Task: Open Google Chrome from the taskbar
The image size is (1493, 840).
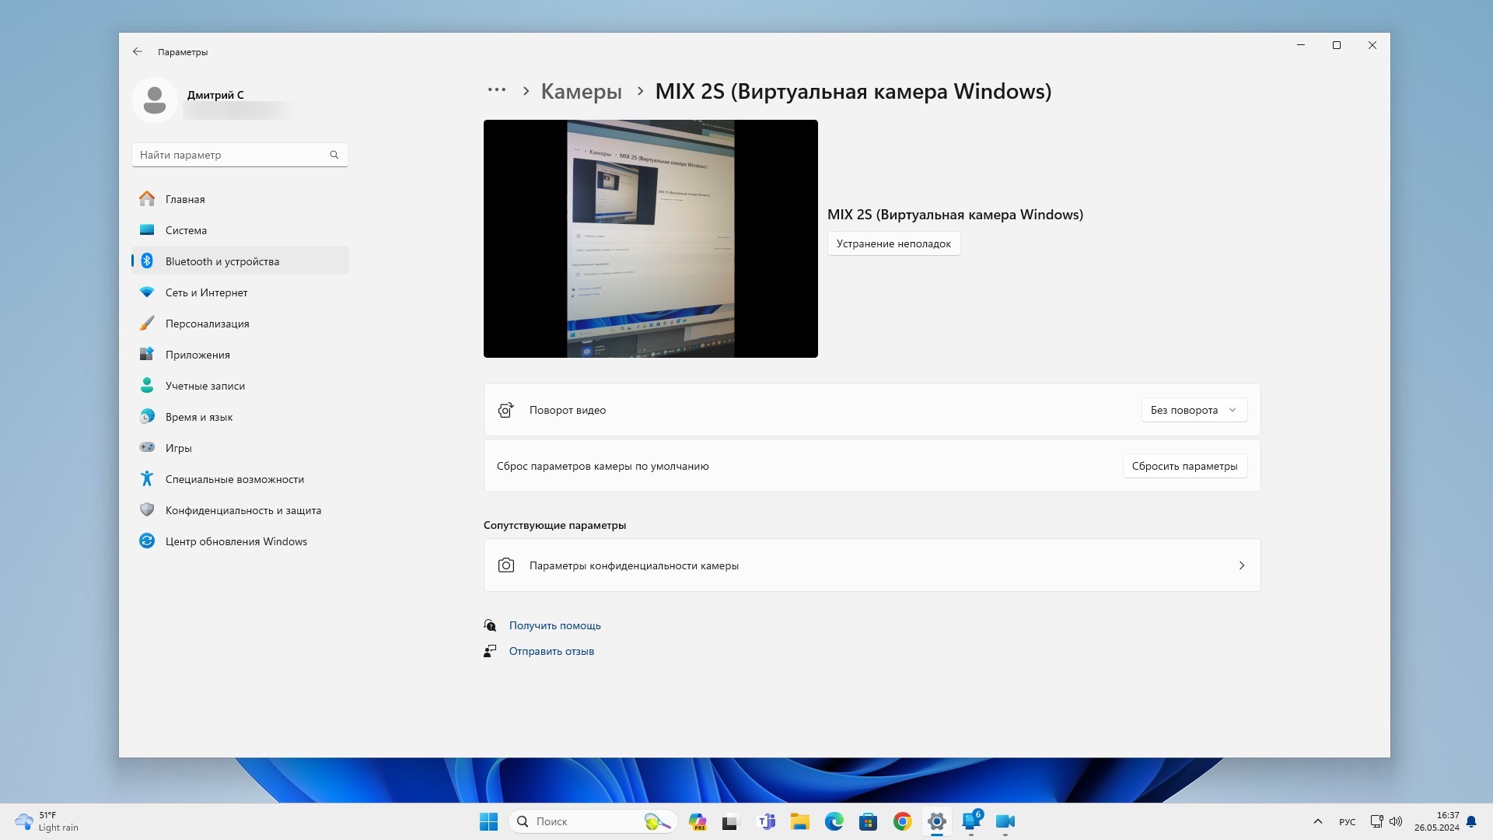Action: [902, 821]
